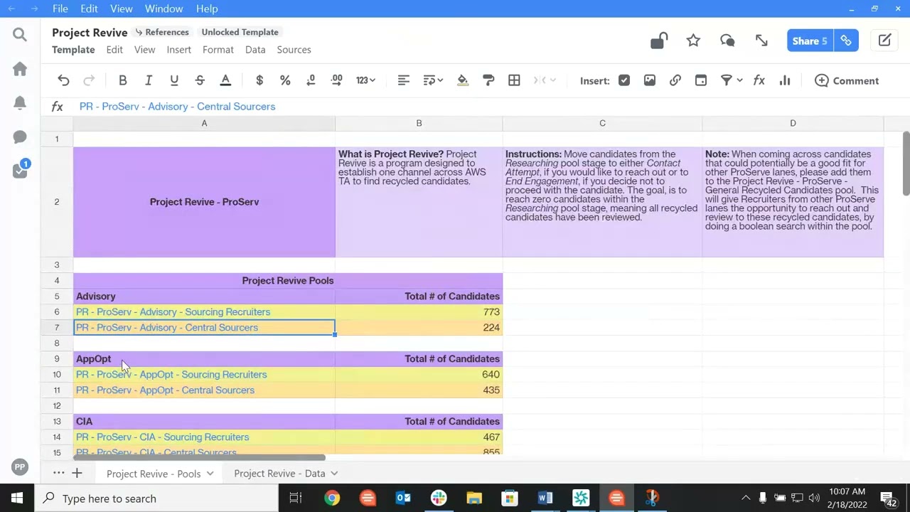This screenshot has width=910, height=512.
Task: Click Unlocked Template label
Action: 240,32
